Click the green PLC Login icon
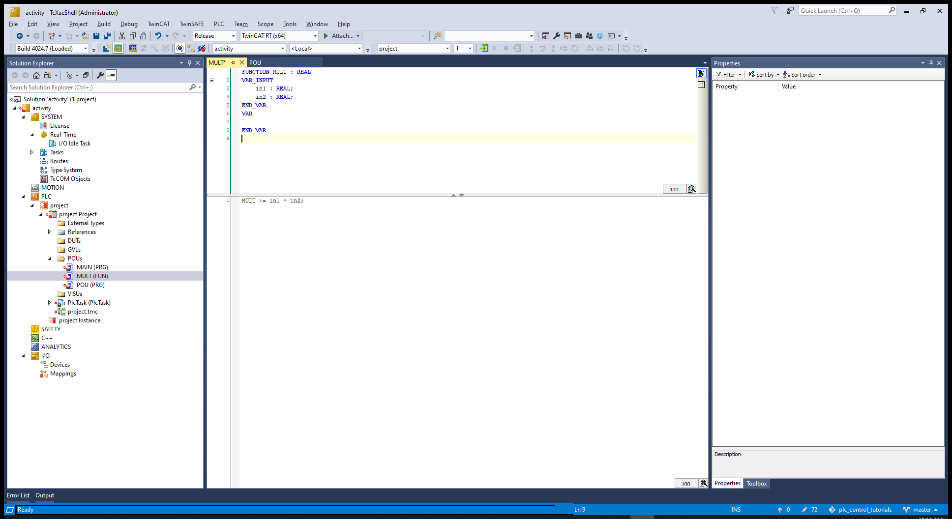 (484, 48)
